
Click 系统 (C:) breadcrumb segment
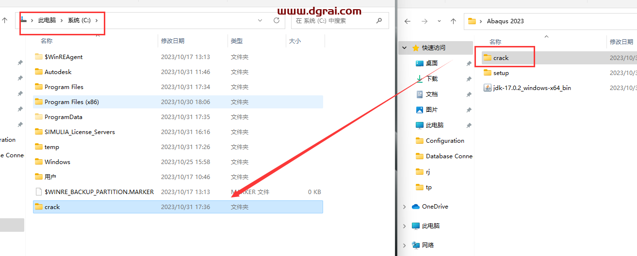[x=79, y=20]
